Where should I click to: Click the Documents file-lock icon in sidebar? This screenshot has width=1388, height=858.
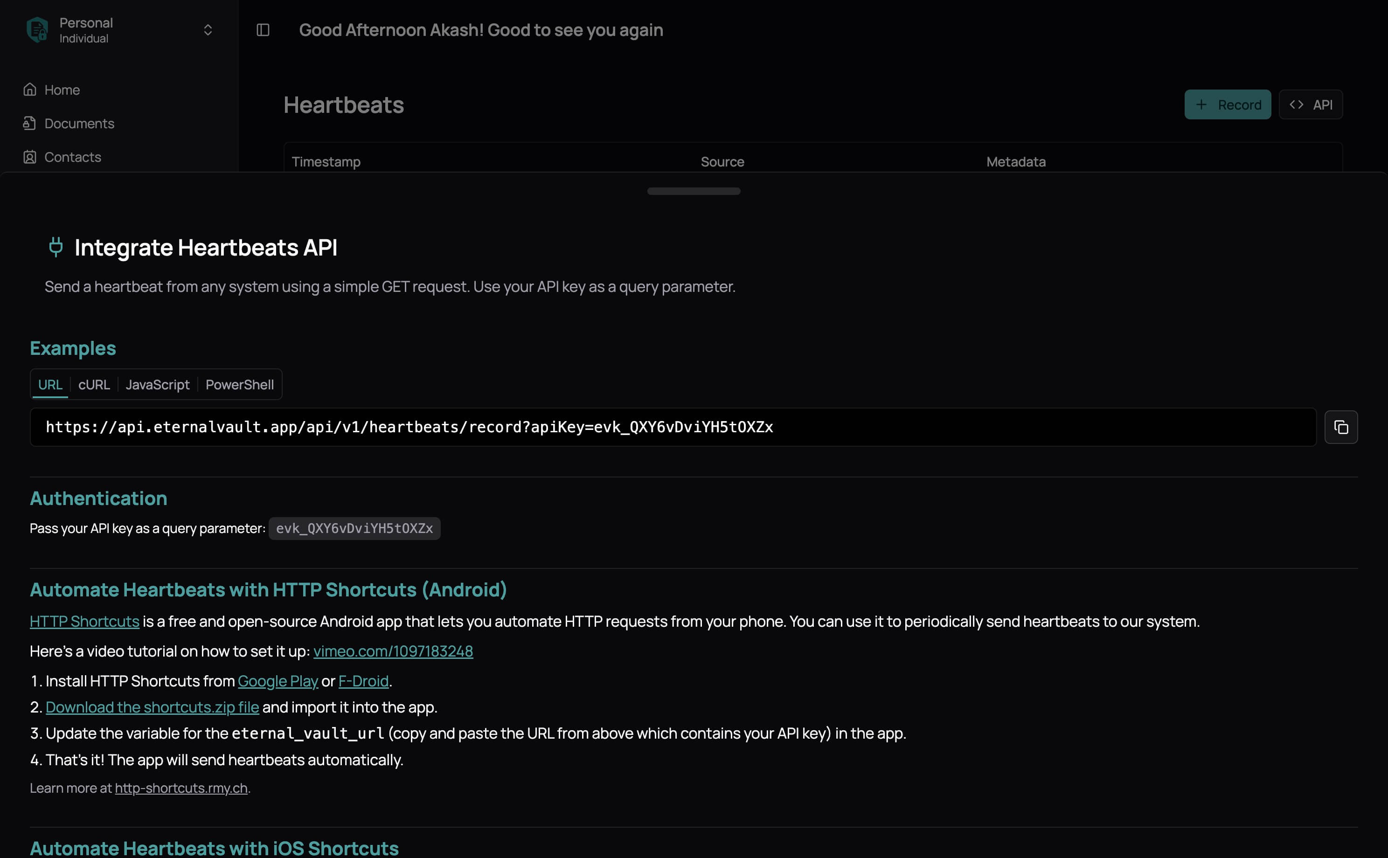click(x=30, y=123)
